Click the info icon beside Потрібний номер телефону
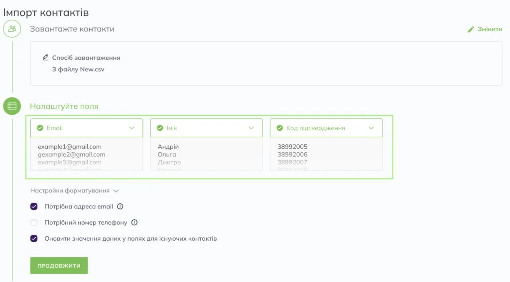This screenshot has width=510, height=282. (x=134, y=222)
